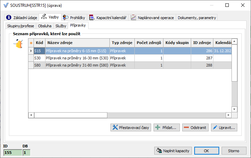Open the Prohlídky tab

point(75,17)
